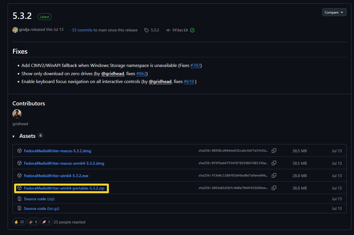Download FedoraMediaWriter-win64-5.3.2.exe

[56, 176]
